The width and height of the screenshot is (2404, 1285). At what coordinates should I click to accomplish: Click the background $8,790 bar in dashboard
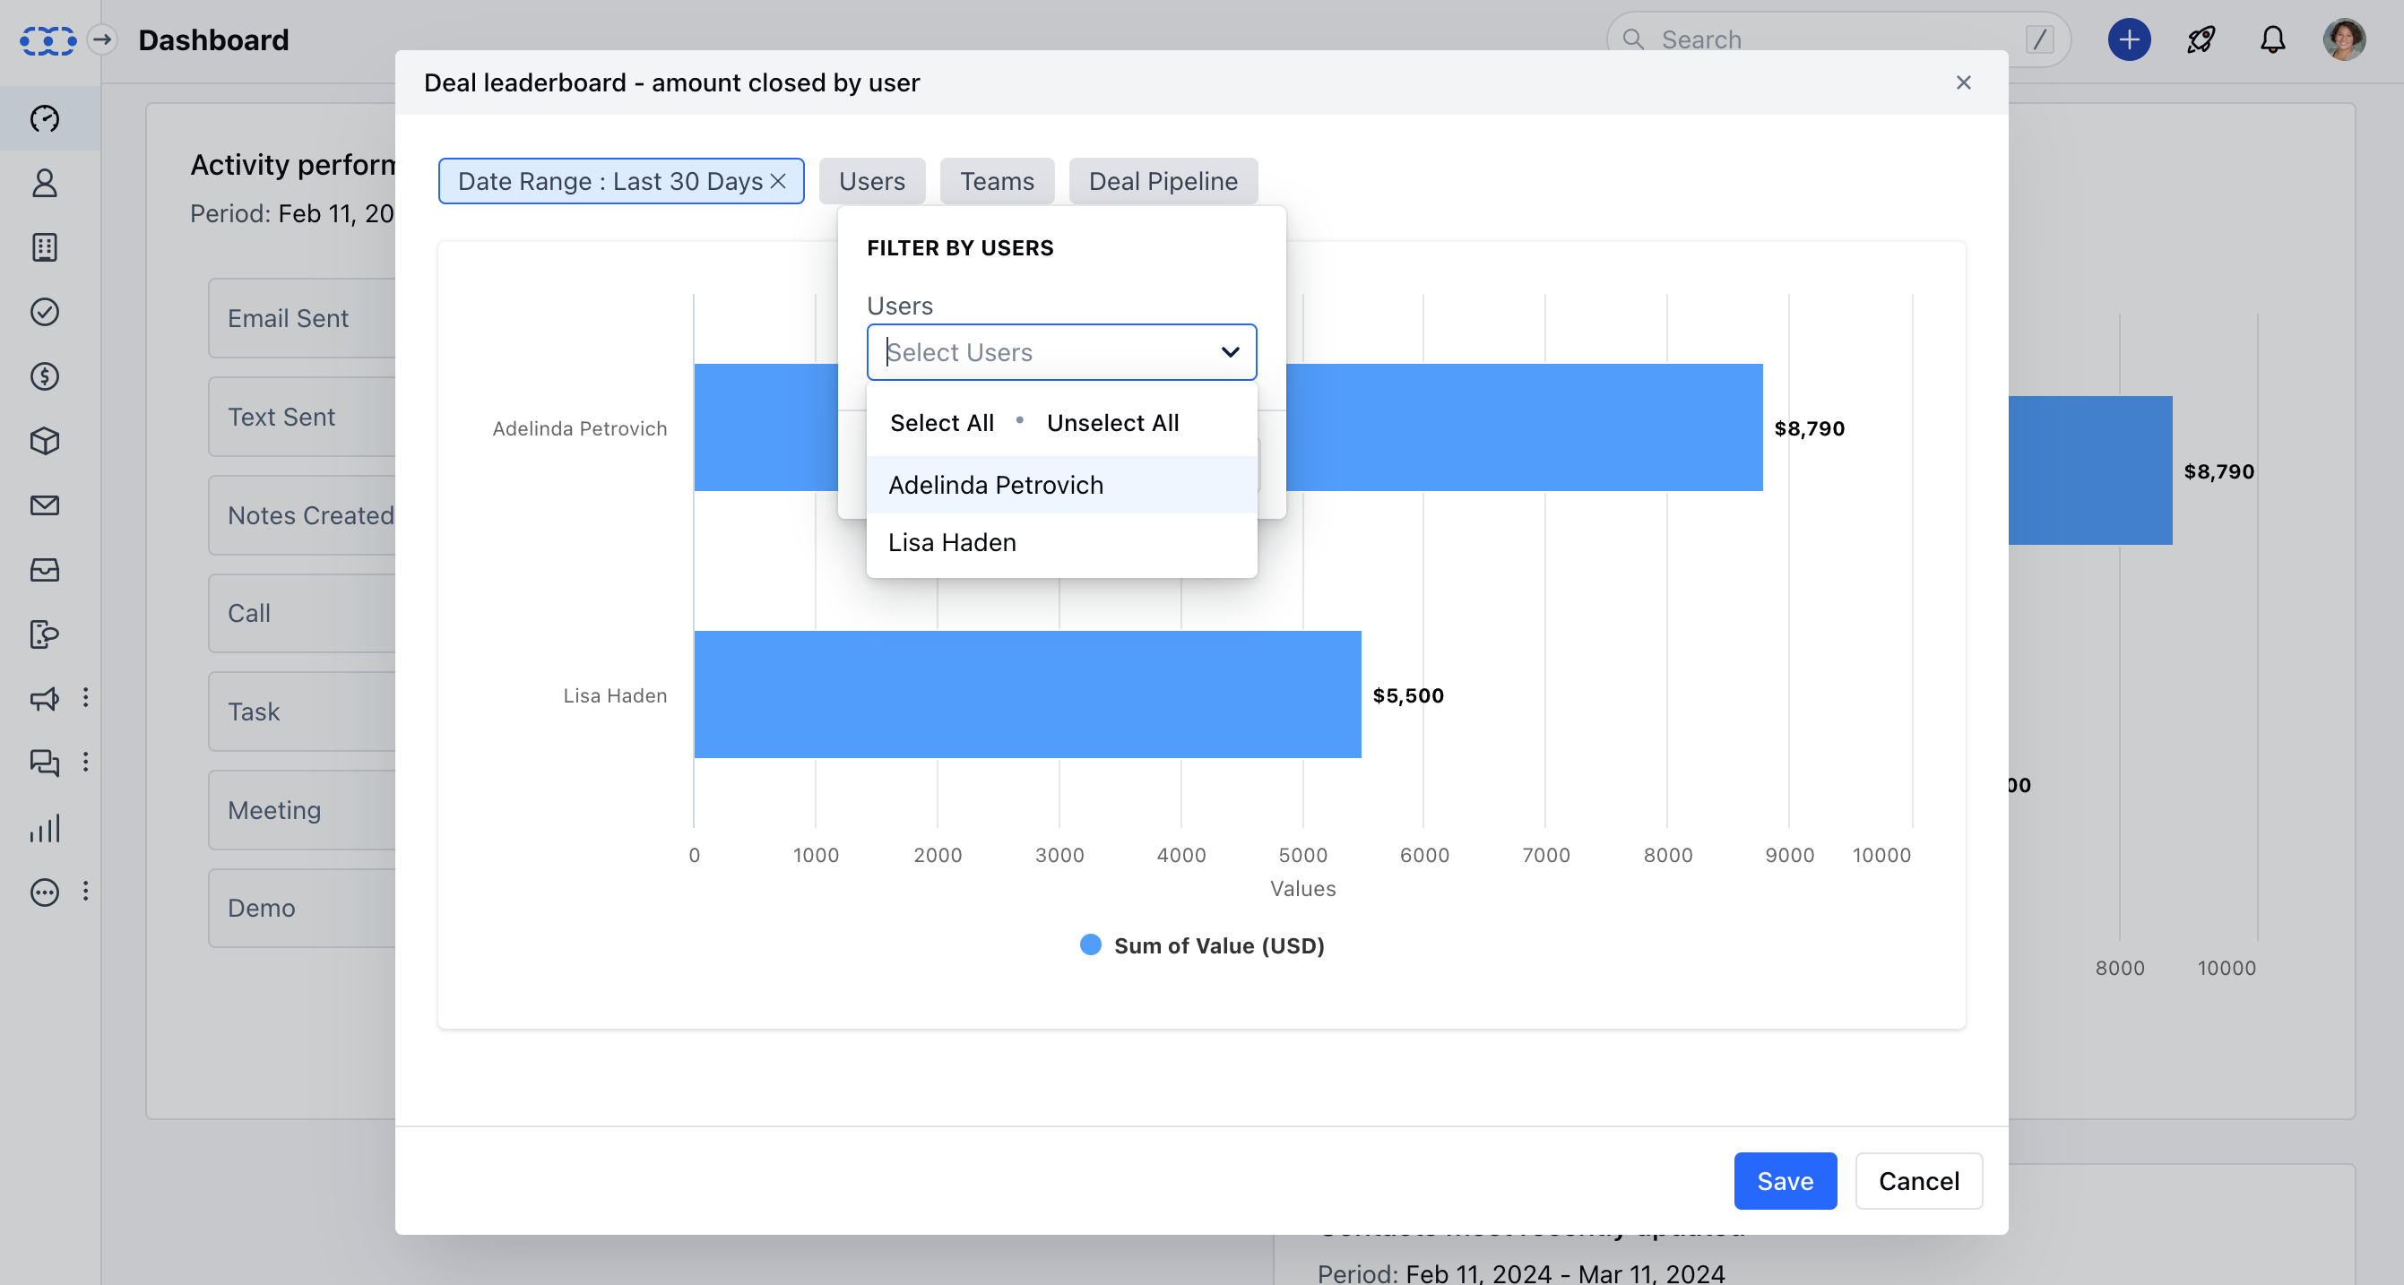click(2090, 470)
